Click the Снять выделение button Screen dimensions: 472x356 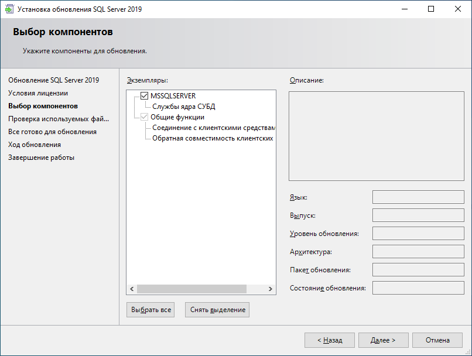tap(217, 310)
